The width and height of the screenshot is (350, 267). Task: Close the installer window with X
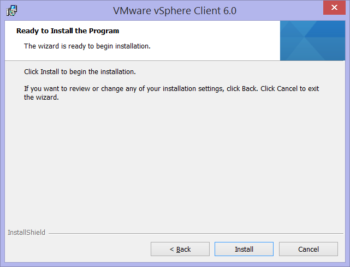coord(334,8)
